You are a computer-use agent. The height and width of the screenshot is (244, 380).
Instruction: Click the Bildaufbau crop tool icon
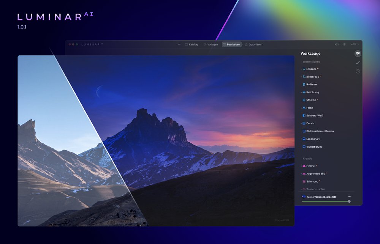pyautogui.click(x=304, y=77)
